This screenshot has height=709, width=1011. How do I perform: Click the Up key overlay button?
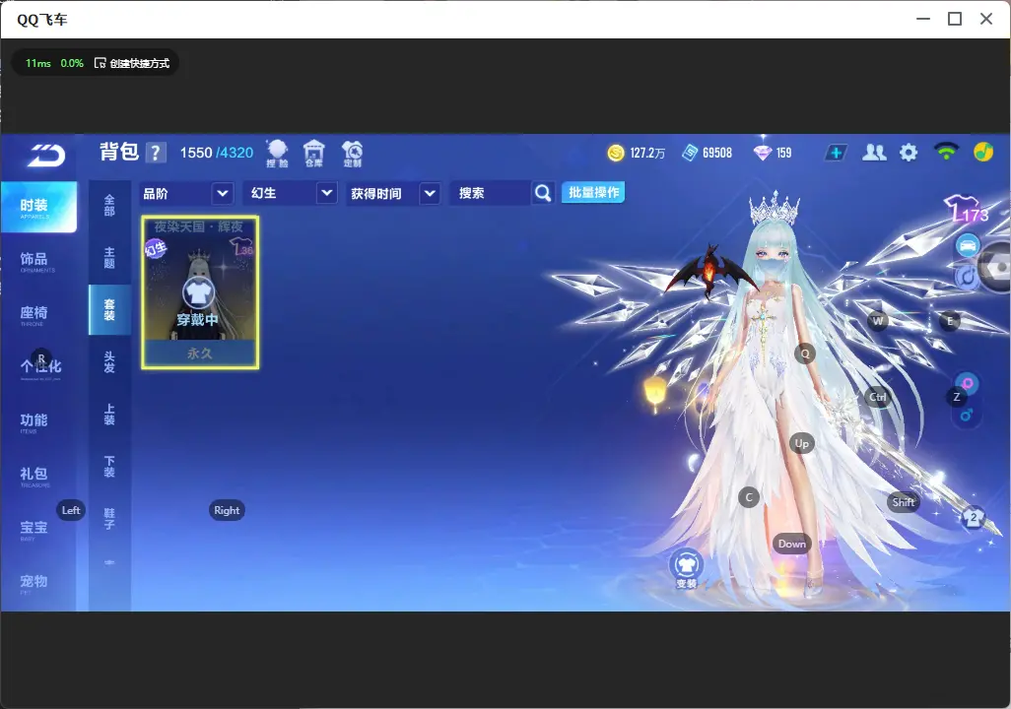pos(801,443)
